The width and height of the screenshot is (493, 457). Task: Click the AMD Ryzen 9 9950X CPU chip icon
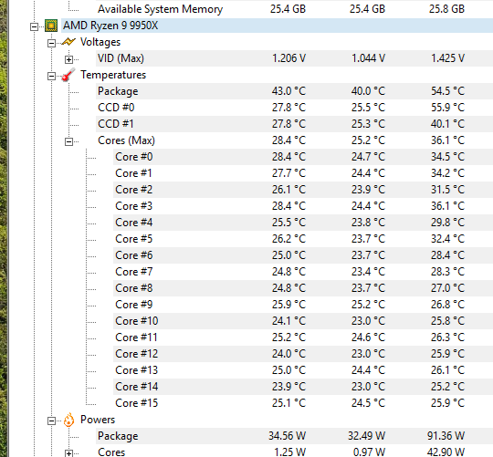point(51,26)
